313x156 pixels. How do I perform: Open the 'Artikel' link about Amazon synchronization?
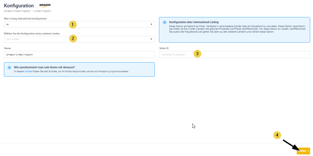[x=28, y=71]
